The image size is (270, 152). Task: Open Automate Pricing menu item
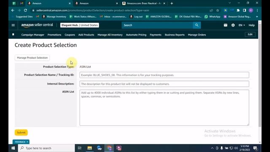coord(136,35)
